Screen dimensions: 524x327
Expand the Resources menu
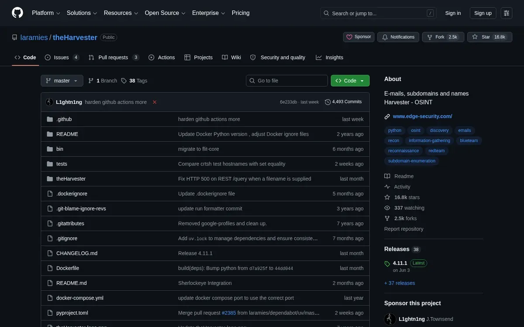(121, 13)
